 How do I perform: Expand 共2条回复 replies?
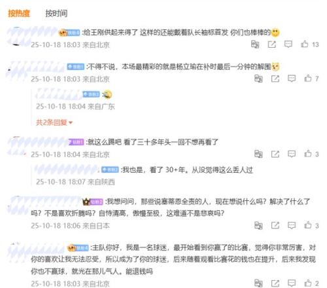(x=54, y=122)
